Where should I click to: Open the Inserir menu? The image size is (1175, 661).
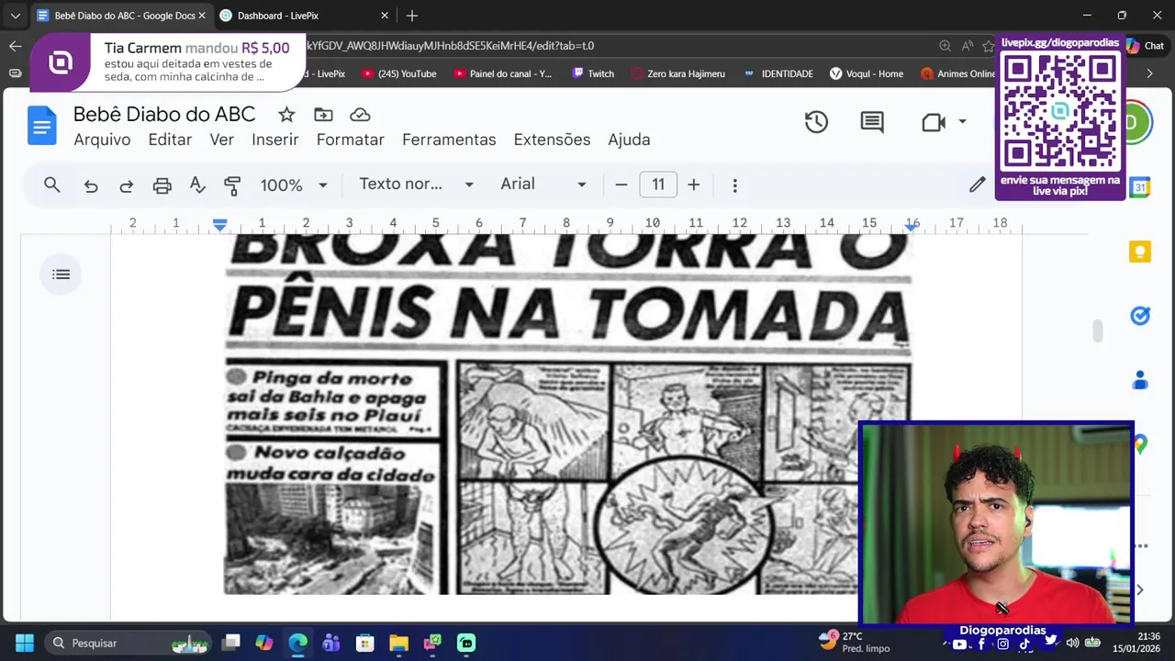click(275, 140)
